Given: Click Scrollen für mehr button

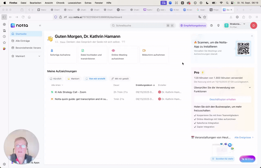Looking at the screenshot, I should pos(223,159).
